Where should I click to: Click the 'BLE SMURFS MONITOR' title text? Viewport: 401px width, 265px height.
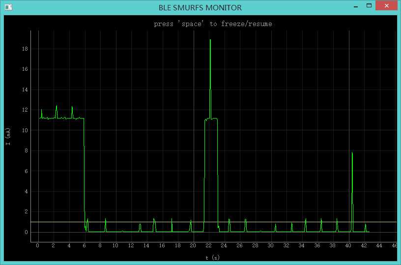click(200, 8)
